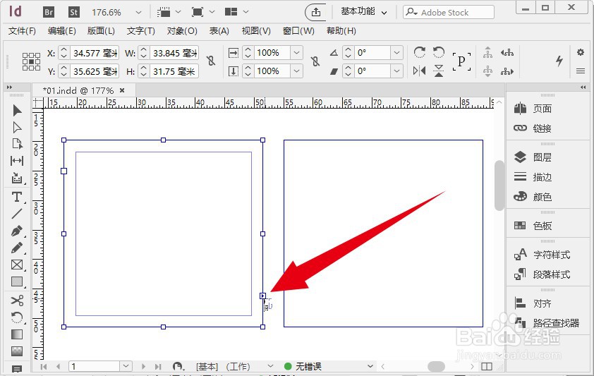Choose the Direct Selection tool
This screenshot has height=376, width=594.
(x=17, y=127)
